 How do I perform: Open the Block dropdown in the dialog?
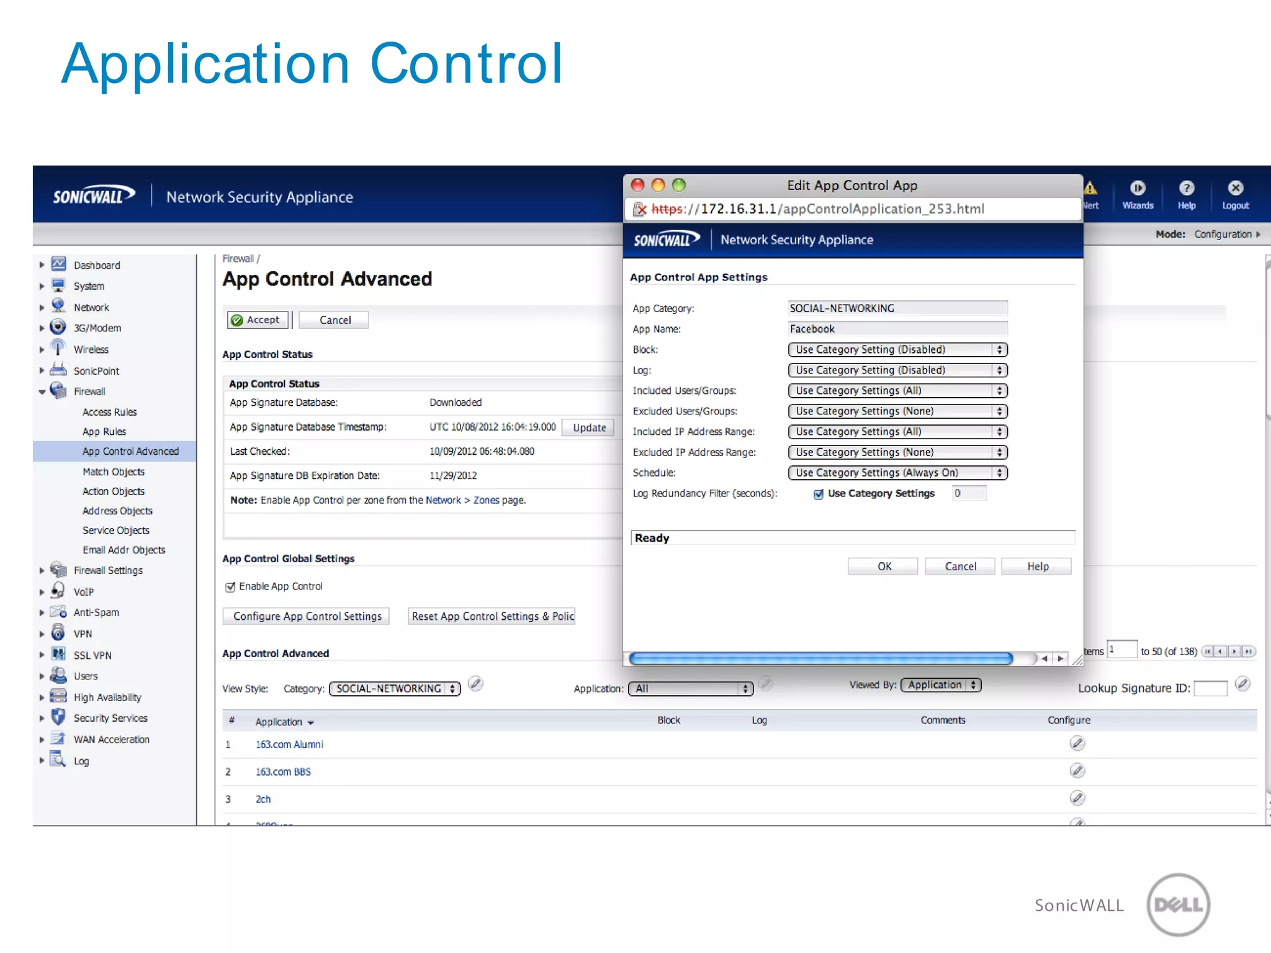tap(898, 350)
